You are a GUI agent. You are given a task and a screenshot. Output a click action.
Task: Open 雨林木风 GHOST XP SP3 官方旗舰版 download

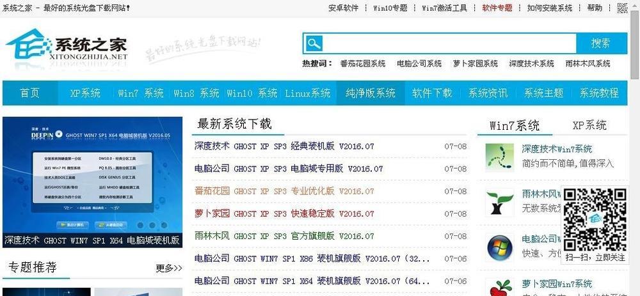[x=284, y=236]
